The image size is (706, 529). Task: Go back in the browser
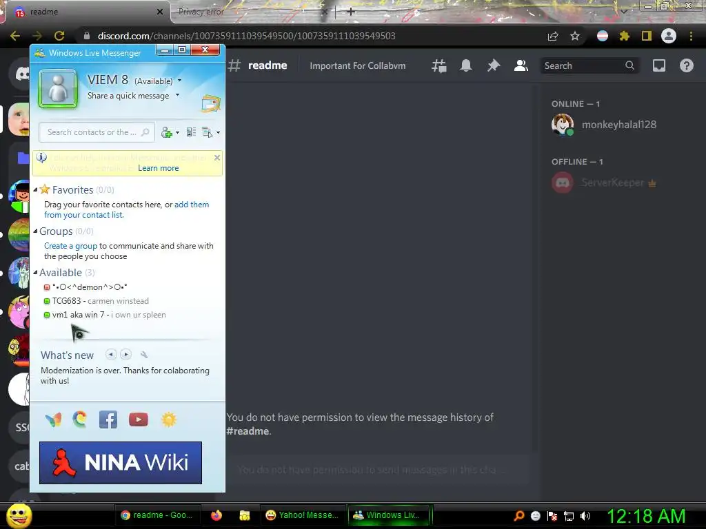click(x=15, y=36)
